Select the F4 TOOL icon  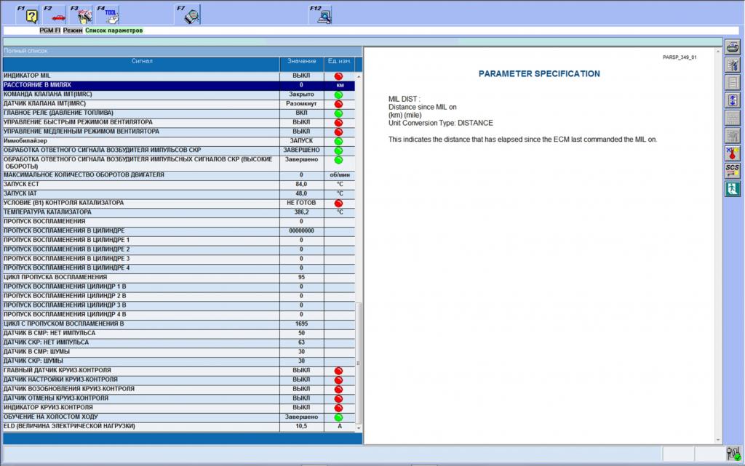(x=108, y=15)
